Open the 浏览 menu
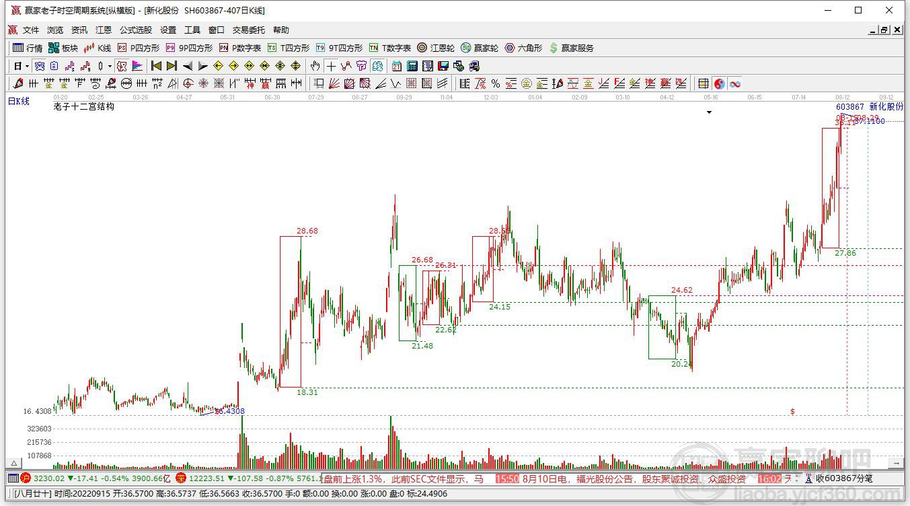Screen dimensions: 910x506 [x=55, y=30]
